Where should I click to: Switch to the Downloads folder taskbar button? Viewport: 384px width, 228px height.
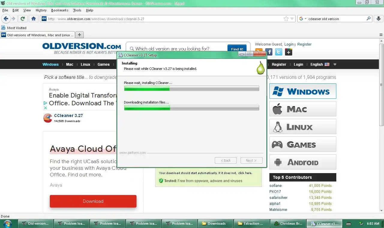[x=216, y=223]
